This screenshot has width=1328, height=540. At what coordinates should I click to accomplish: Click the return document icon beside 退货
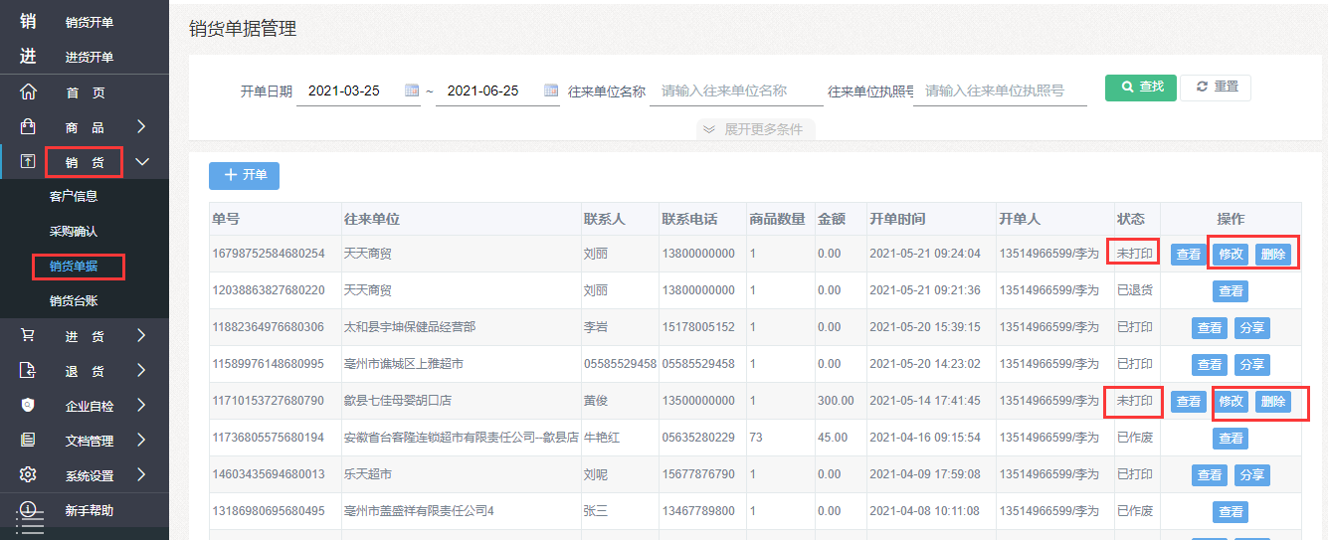click(28, 371)
